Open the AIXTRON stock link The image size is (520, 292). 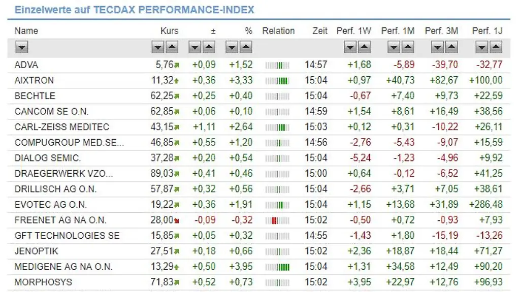tap(34, 80)
